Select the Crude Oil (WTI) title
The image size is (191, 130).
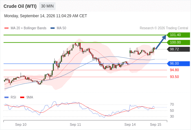point(20,6)
